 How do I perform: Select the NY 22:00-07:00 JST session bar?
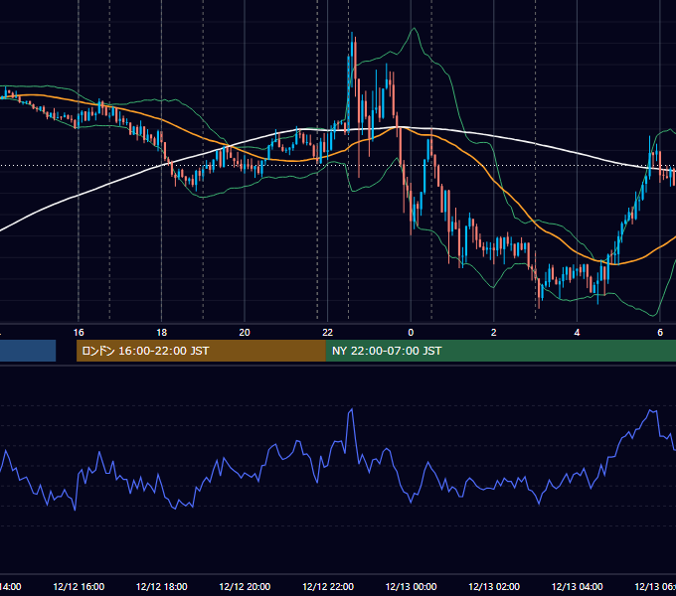click(x=500, y=351)
